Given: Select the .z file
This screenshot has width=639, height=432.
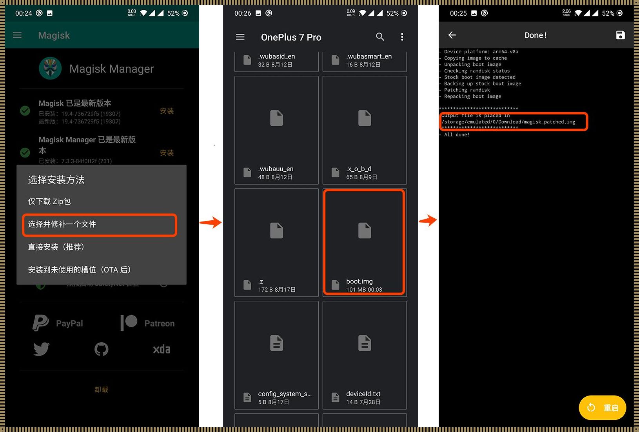Looking at the screenshot, I should [x=276, y=243].
